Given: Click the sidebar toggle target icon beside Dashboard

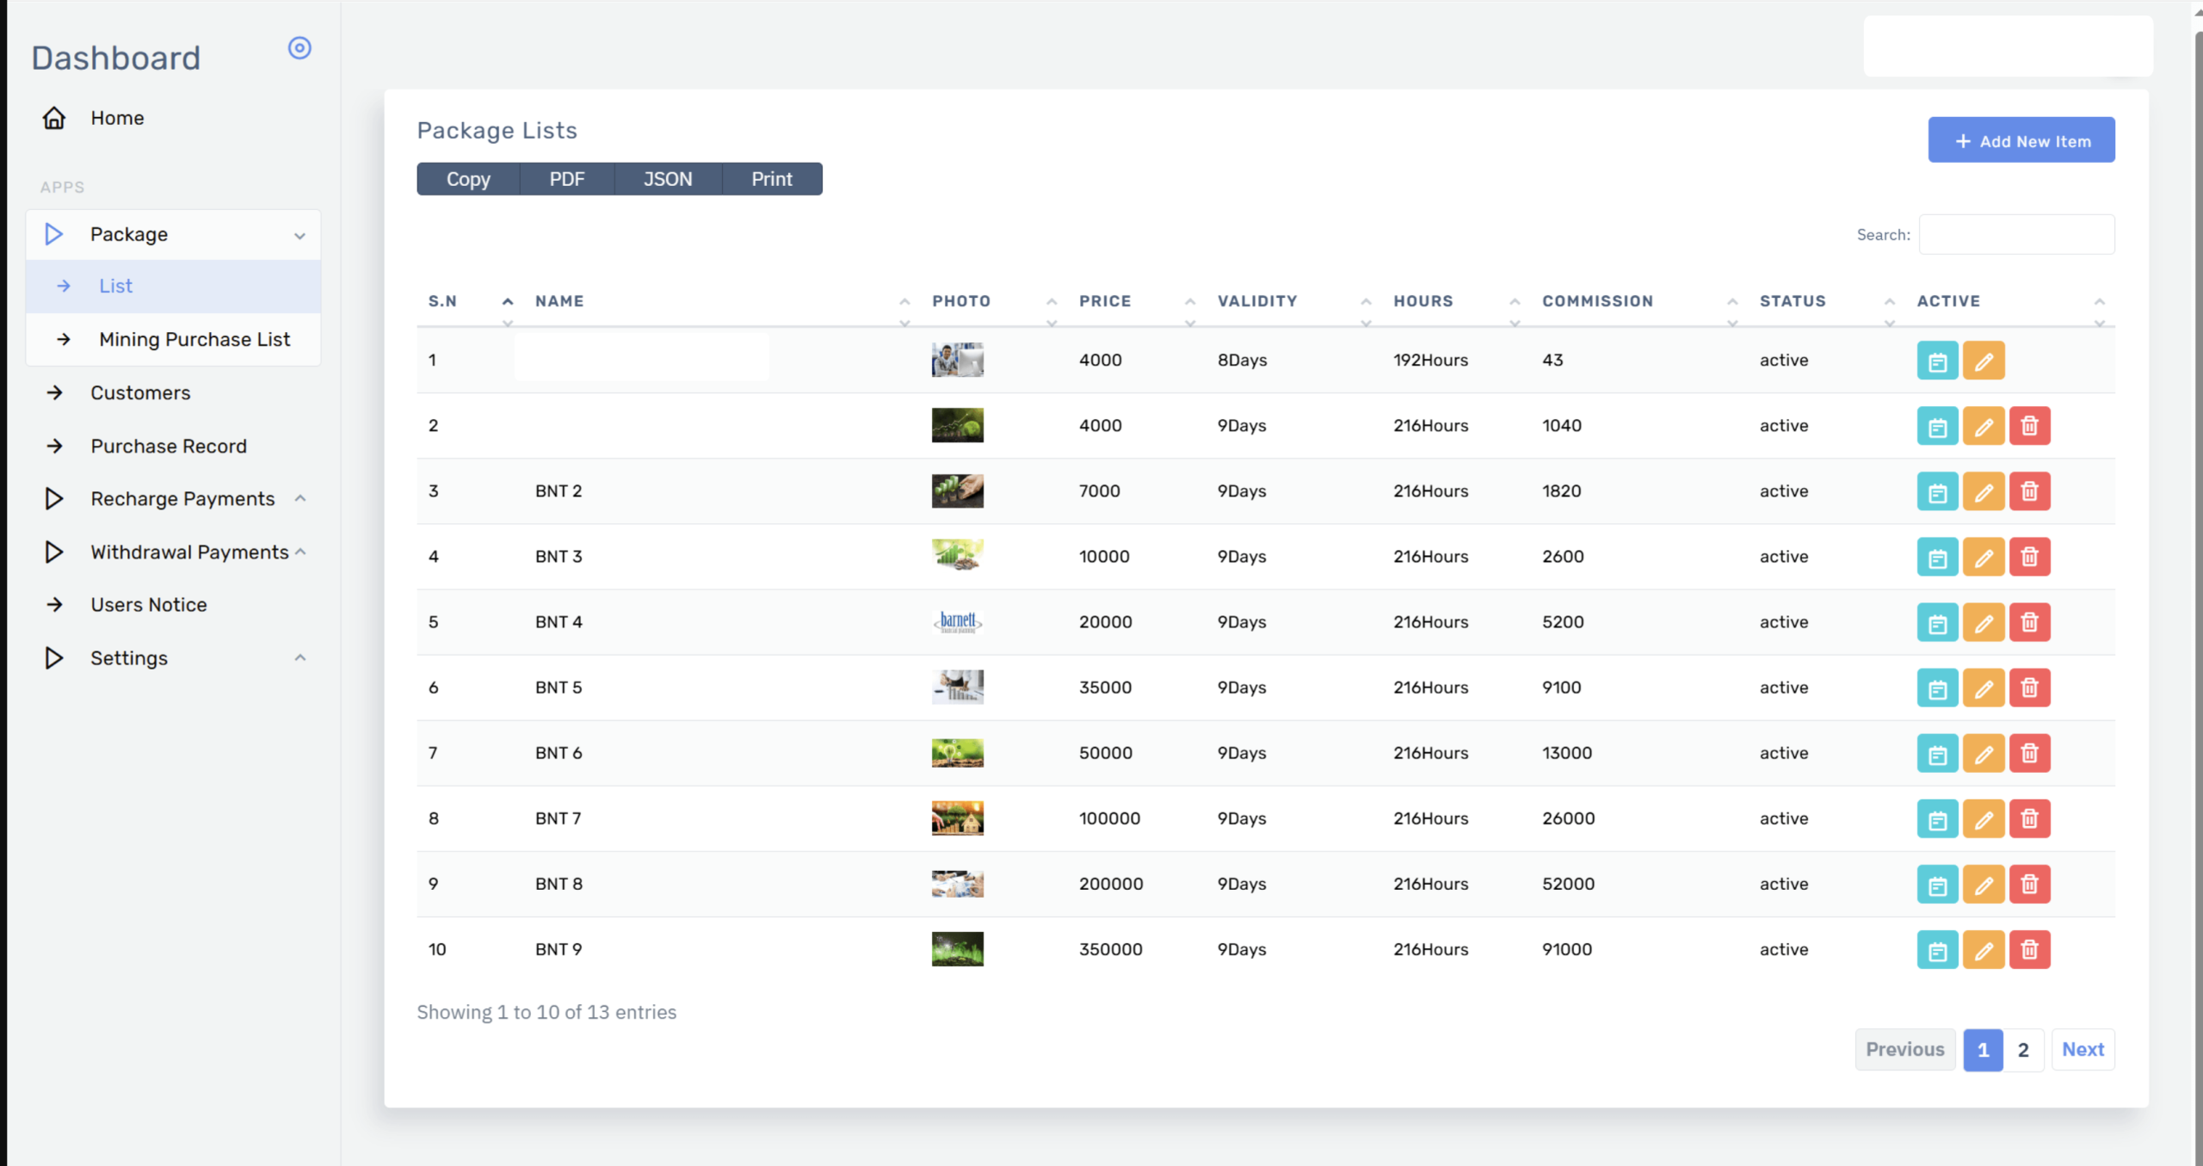Looking at the screenshot, I should click(x=299, y=48).
